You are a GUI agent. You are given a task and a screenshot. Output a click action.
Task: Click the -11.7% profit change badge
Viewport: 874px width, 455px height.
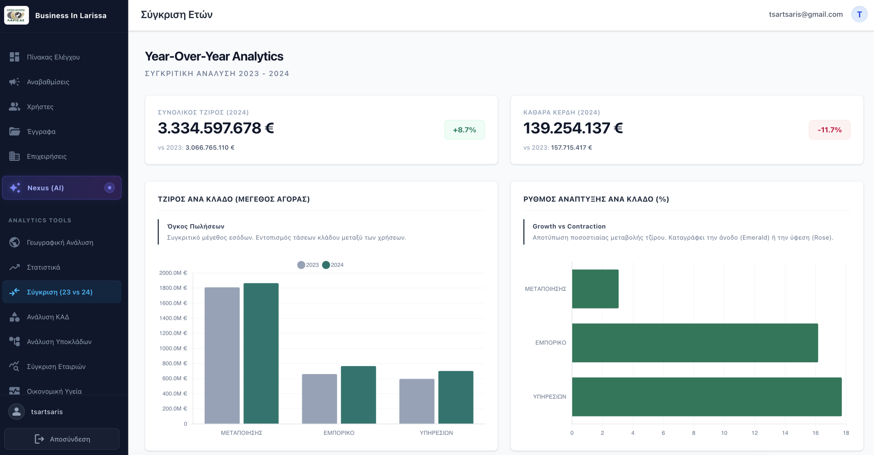coord(830,130)
